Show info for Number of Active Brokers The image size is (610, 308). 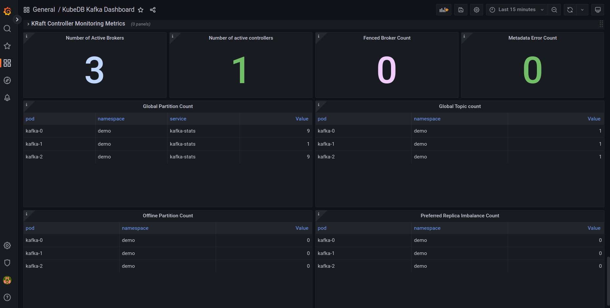click(27, 36)
